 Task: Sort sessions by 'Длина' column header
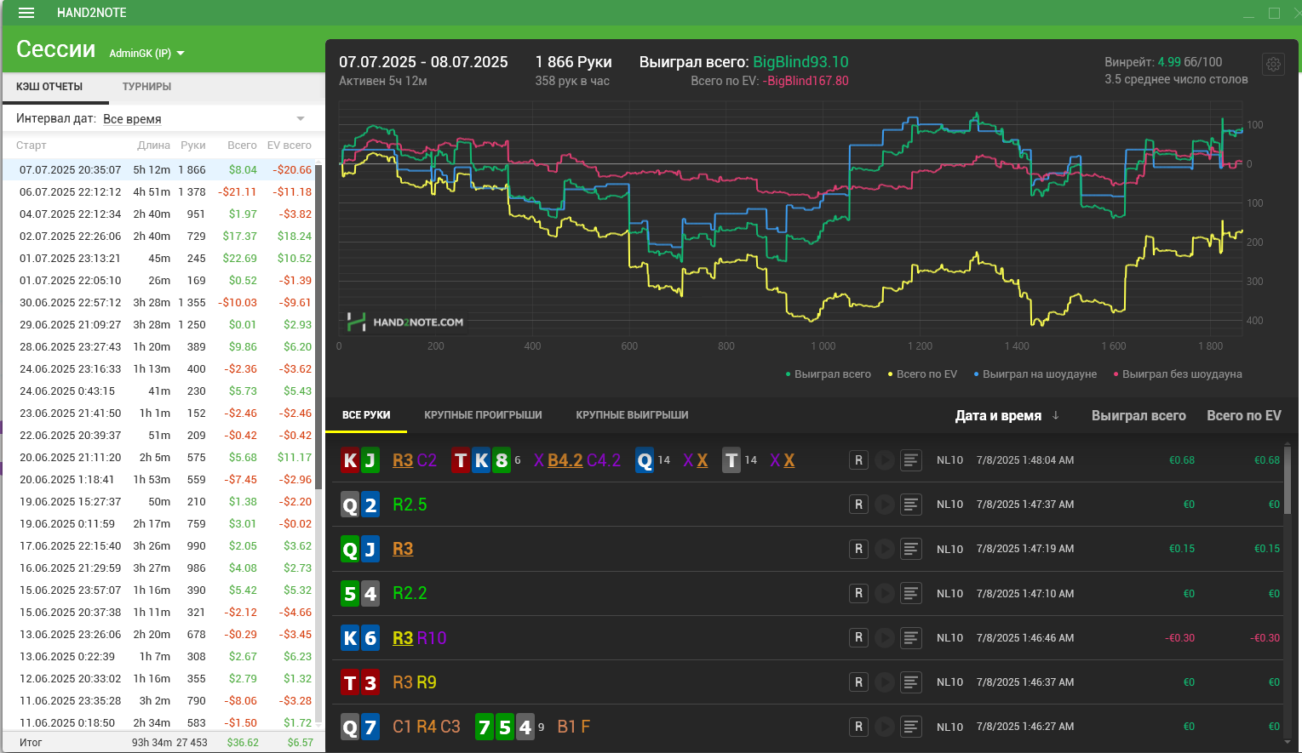click(153, 145)
